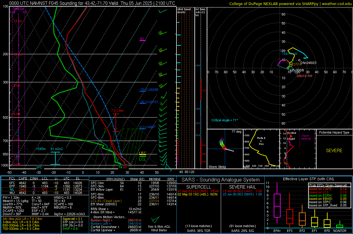The width and height of the screenshot is (353, 234).
Task: Click the 'SARS: 29% SIG' result
Action: (x=242, y=231)
